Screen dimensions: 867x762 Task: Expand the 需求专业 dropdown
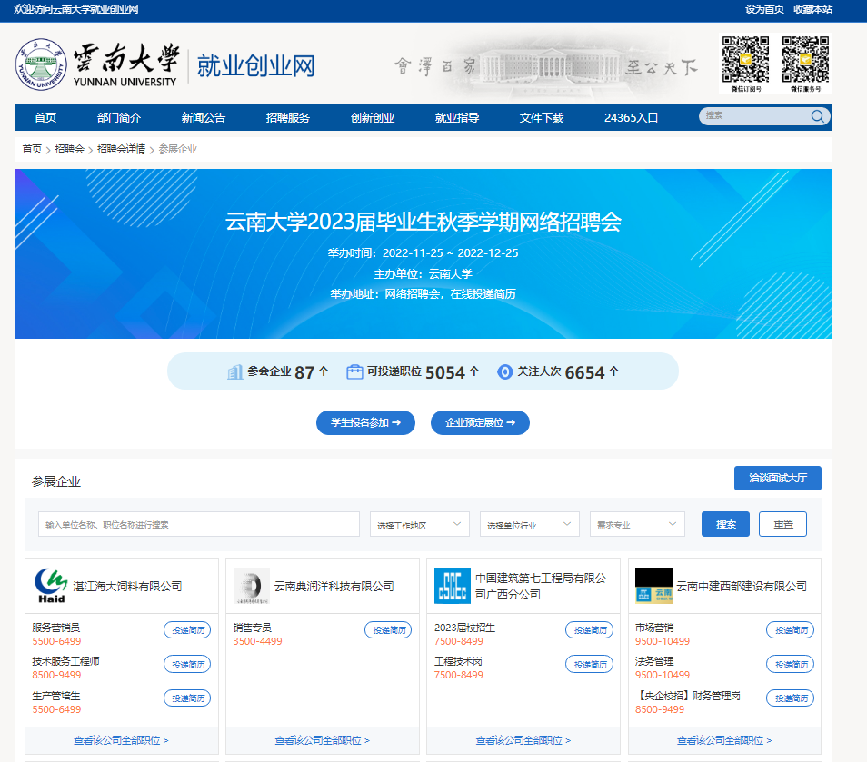coord(637,524)
